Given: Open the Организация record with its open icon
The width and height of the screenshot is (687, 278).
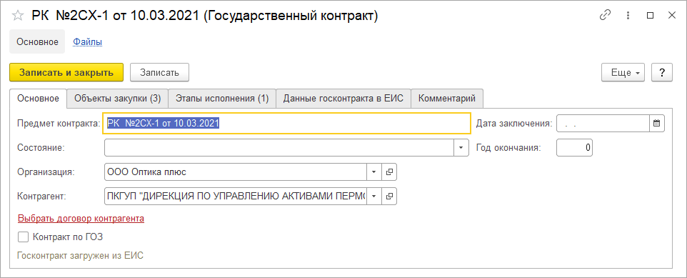Looking at the screenshot, I should pos(388,172).
